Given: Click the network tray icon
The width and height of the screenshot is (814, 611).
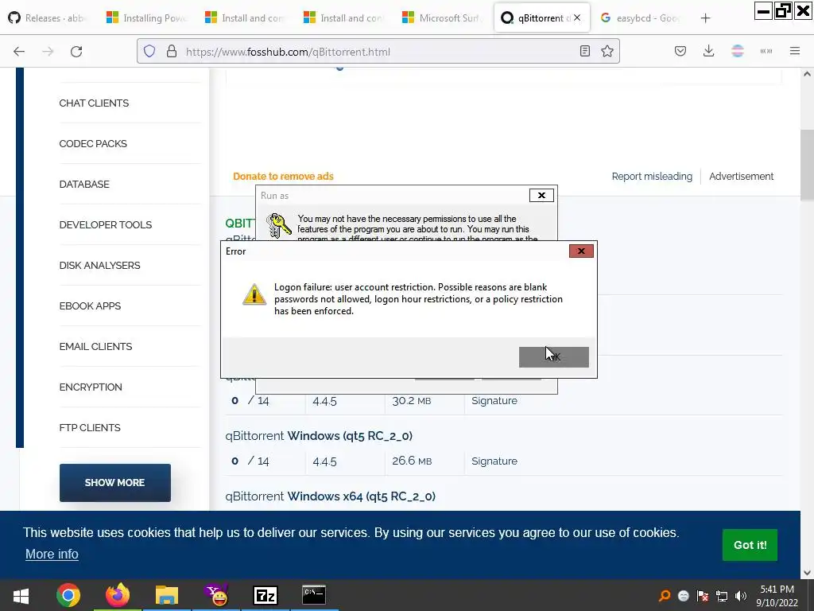Looking at the screenshot, I should pyautogui.click(x=722, y=596).
